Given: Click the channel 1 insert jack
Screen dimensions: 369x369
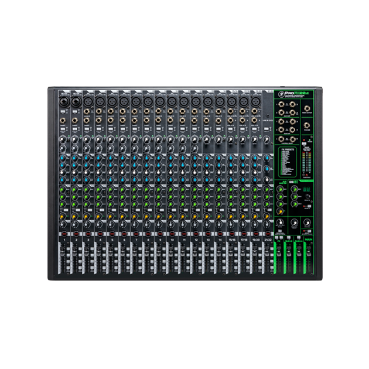Looking at the screenshot, I should pyautogui.click(x=63, y=121).
